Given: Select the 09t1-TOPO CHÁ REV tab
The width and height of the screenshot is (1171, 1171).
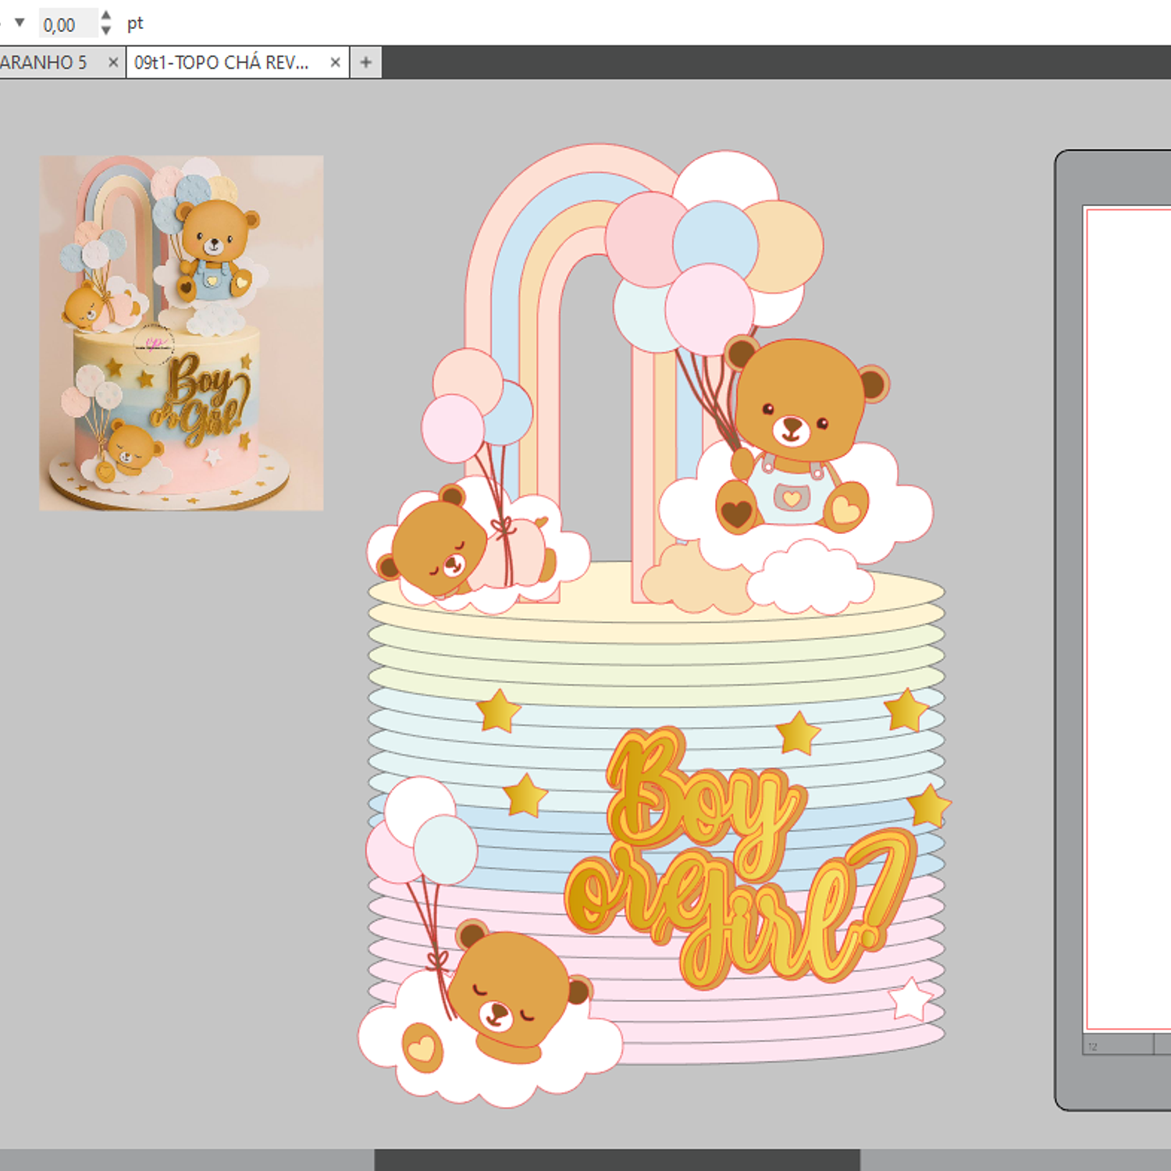Looking at the screenshot, I should (222, 62).
